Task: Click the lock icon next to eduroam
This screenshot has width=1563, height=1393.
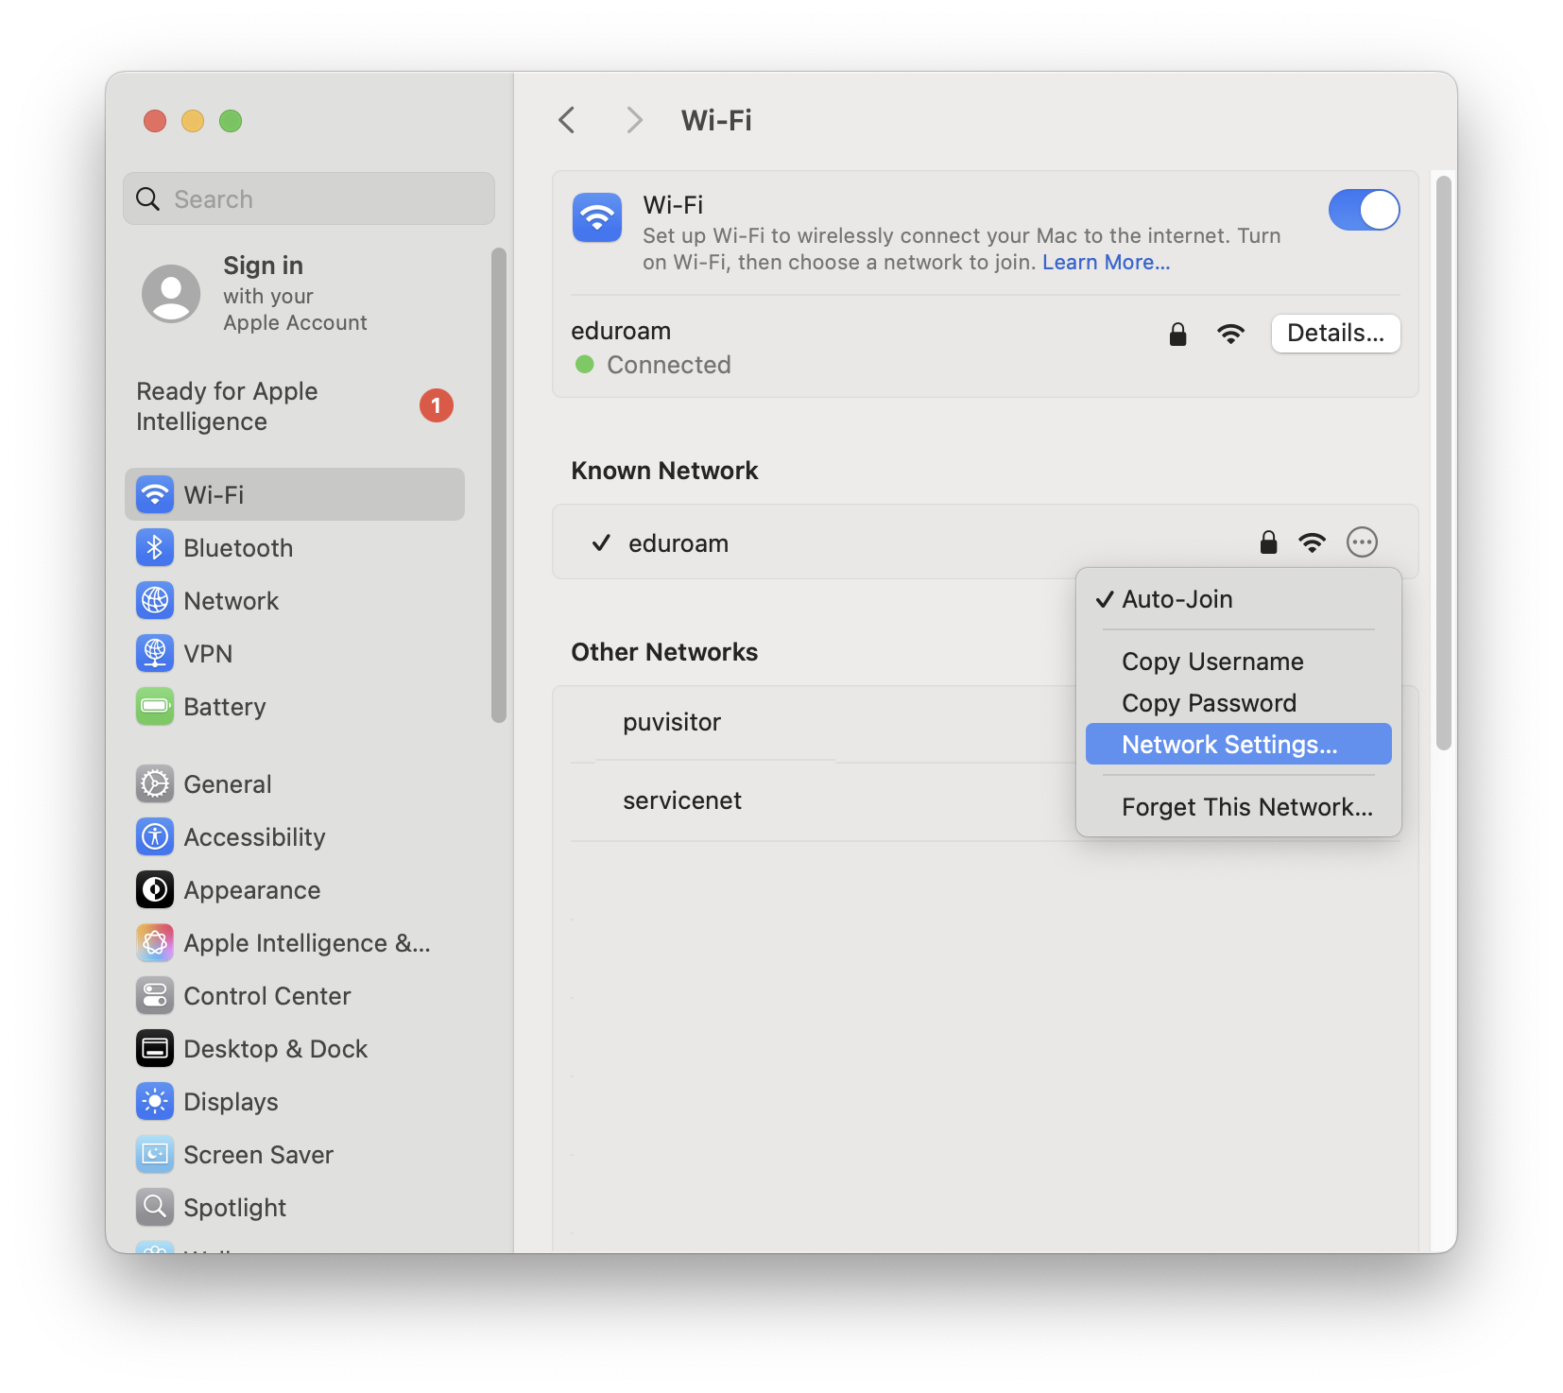Action: tap(1177, 334)
